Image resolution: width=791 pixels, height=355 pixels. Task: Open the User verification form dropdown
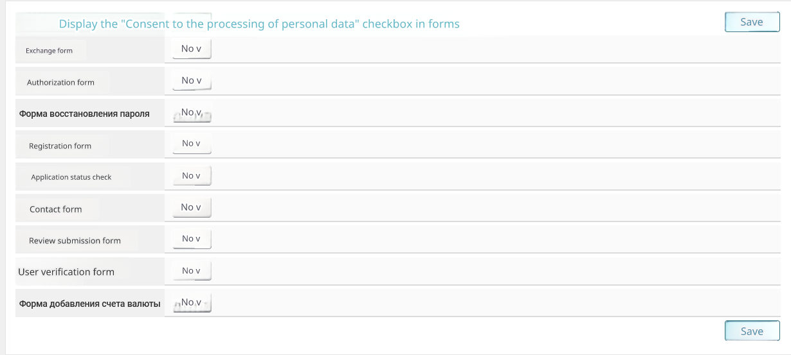coord(192,271)
